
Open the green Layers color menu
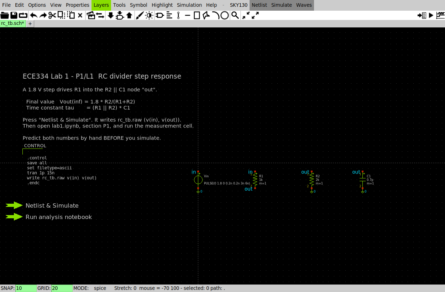coord(101,5)
